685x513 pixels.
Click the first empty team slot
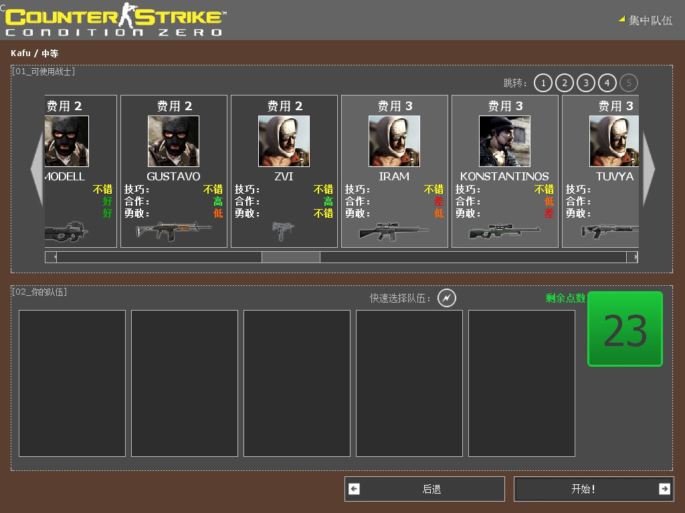[x=72, y=383]
